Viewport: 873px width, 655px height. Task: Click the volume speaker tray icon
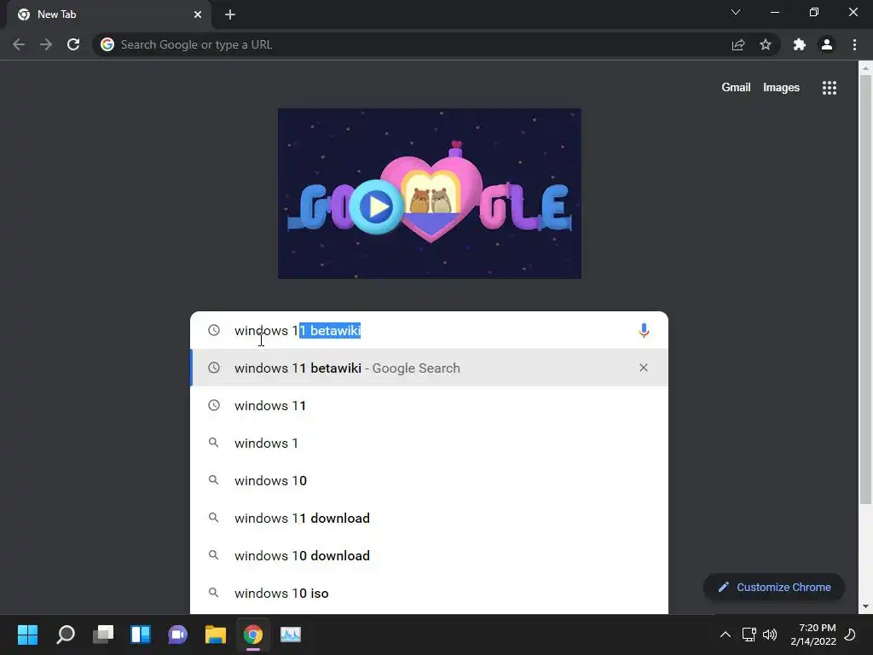click(x=770, y=635)
